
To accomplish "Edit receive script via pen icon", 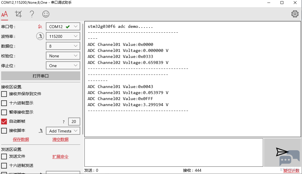I will coord(41,131).
